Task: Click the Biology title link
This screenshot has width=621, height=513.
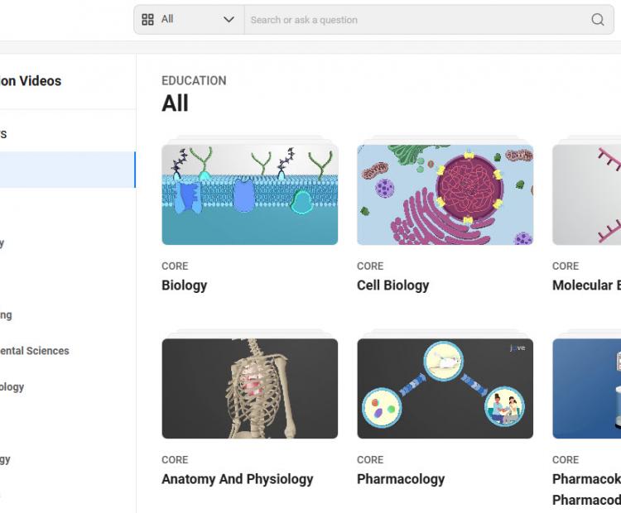Action: click(184, 285)
